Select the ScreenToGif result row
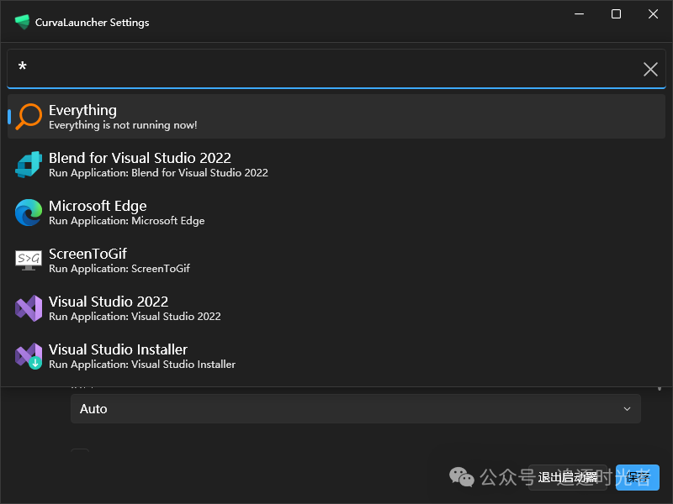673x504 pixels. coord(336,260)
